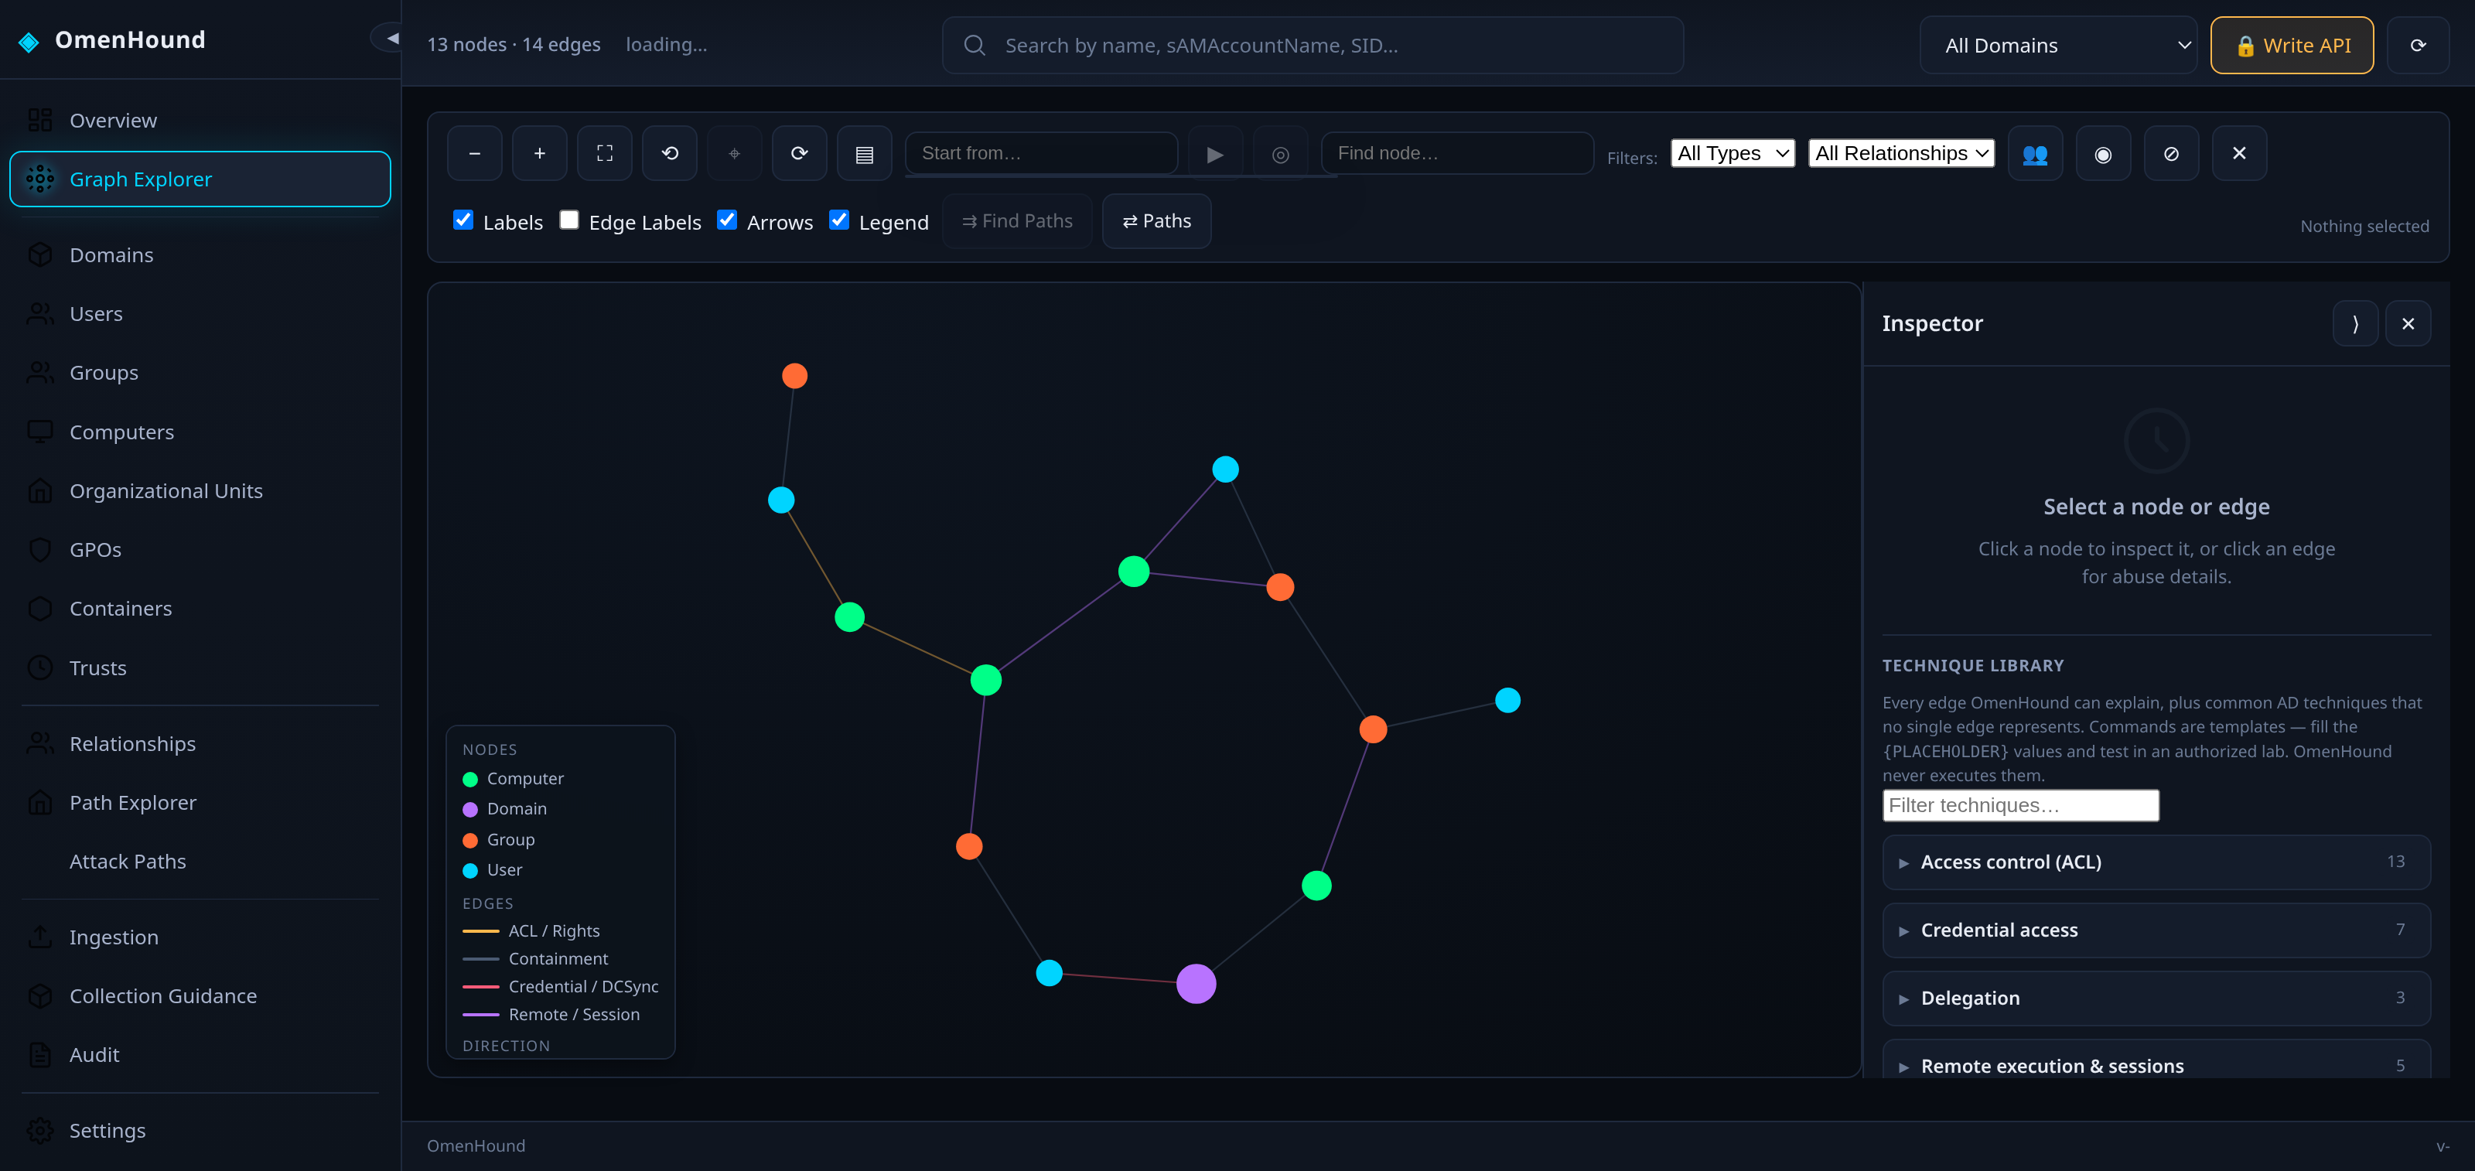Open Path Explorer from the sidebar
The width and height of the screenshot is (2475, 1171).
coord(200,802)
